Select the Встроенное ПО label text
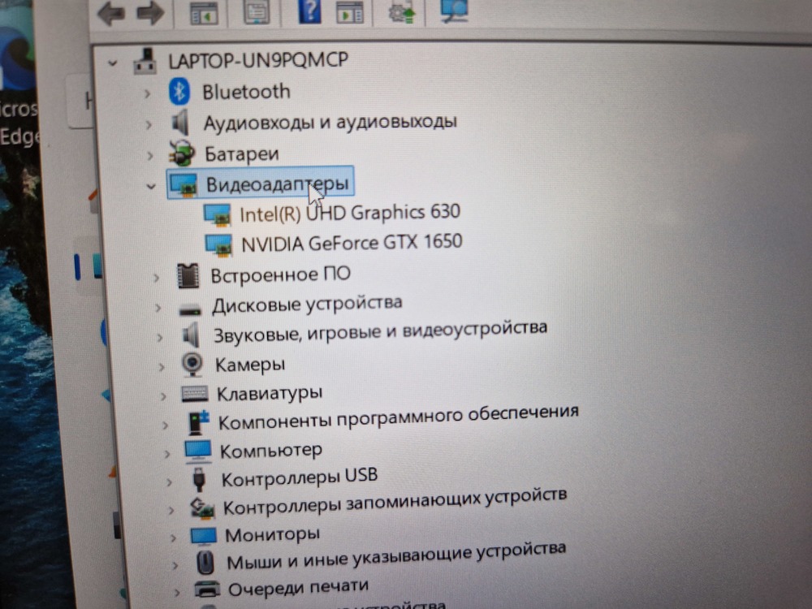Viewport: 812px width, 609px height. coord(280,274)
